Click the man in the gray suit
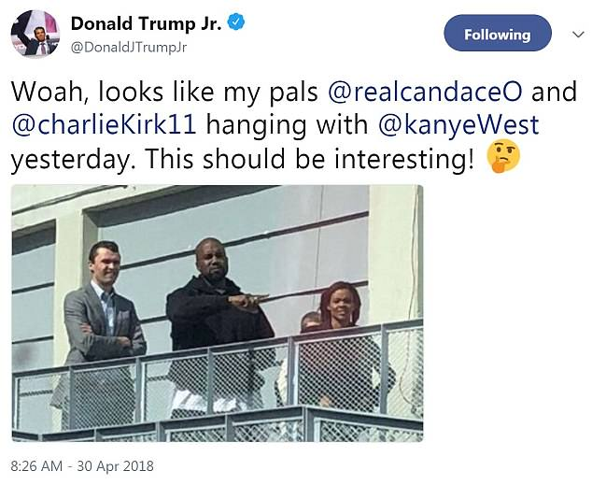 click(x=101, y=318)
